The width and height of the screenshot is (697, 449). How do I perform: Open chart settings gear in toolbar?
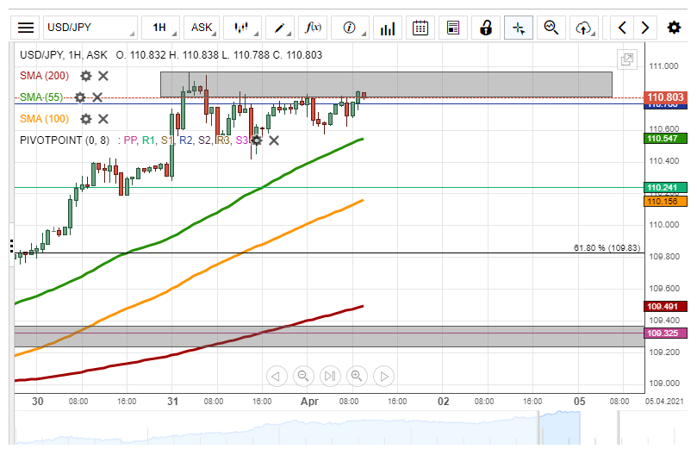coord(674,28)
